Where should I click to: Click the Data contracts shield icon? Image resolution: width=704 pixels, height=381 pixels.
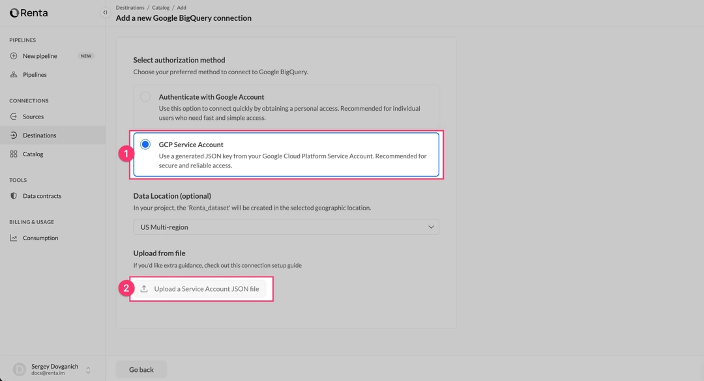tap(14, 195)
